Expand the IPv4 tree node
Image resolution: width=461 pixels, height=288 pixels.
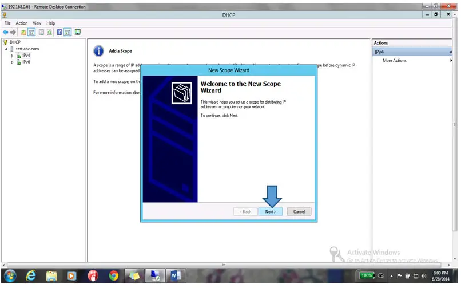[x=12, y=56]
